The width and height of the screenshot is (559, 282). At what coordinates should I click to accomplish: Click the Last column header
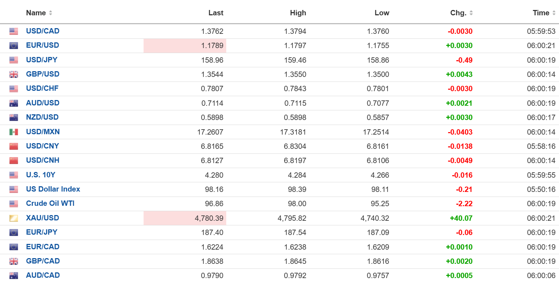pyautogui.click(x=216, y=13)
